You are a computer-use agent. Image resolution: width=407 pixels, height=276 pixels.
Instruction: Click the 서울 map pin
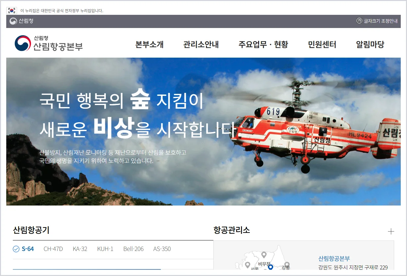[248, 264]
